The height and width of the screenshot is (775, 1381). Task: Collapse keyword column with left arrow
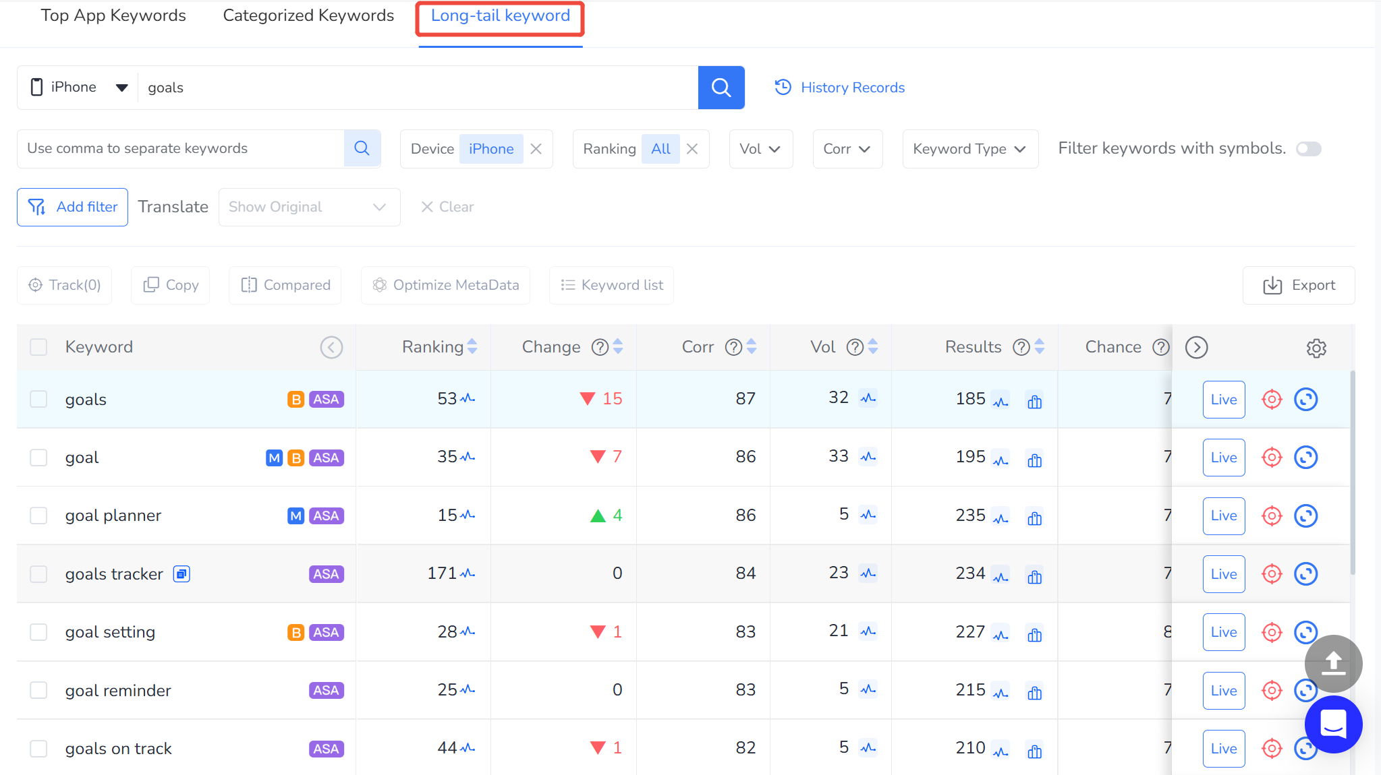pos(331,347)
